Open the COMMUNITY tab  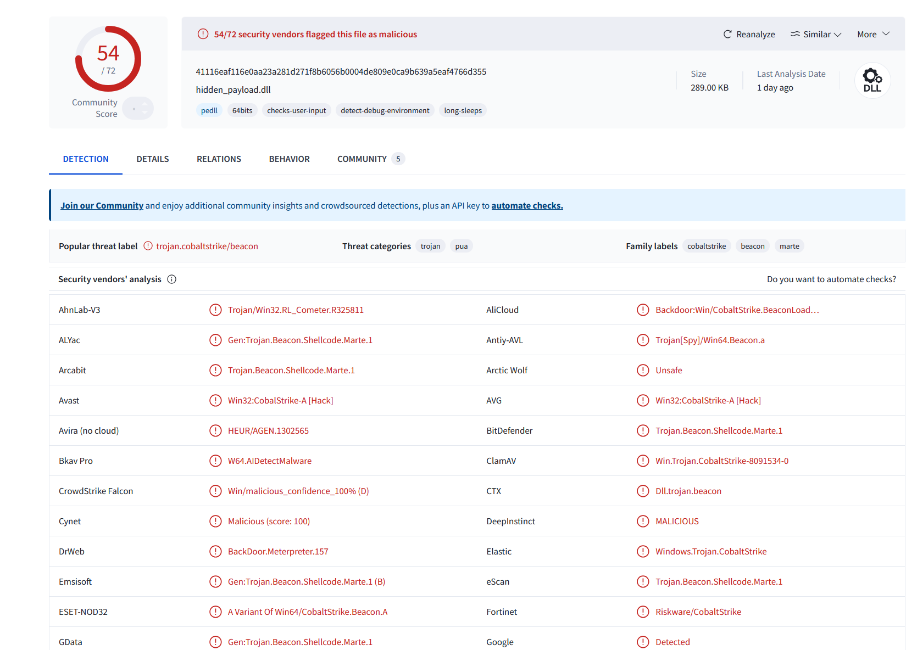370,159
